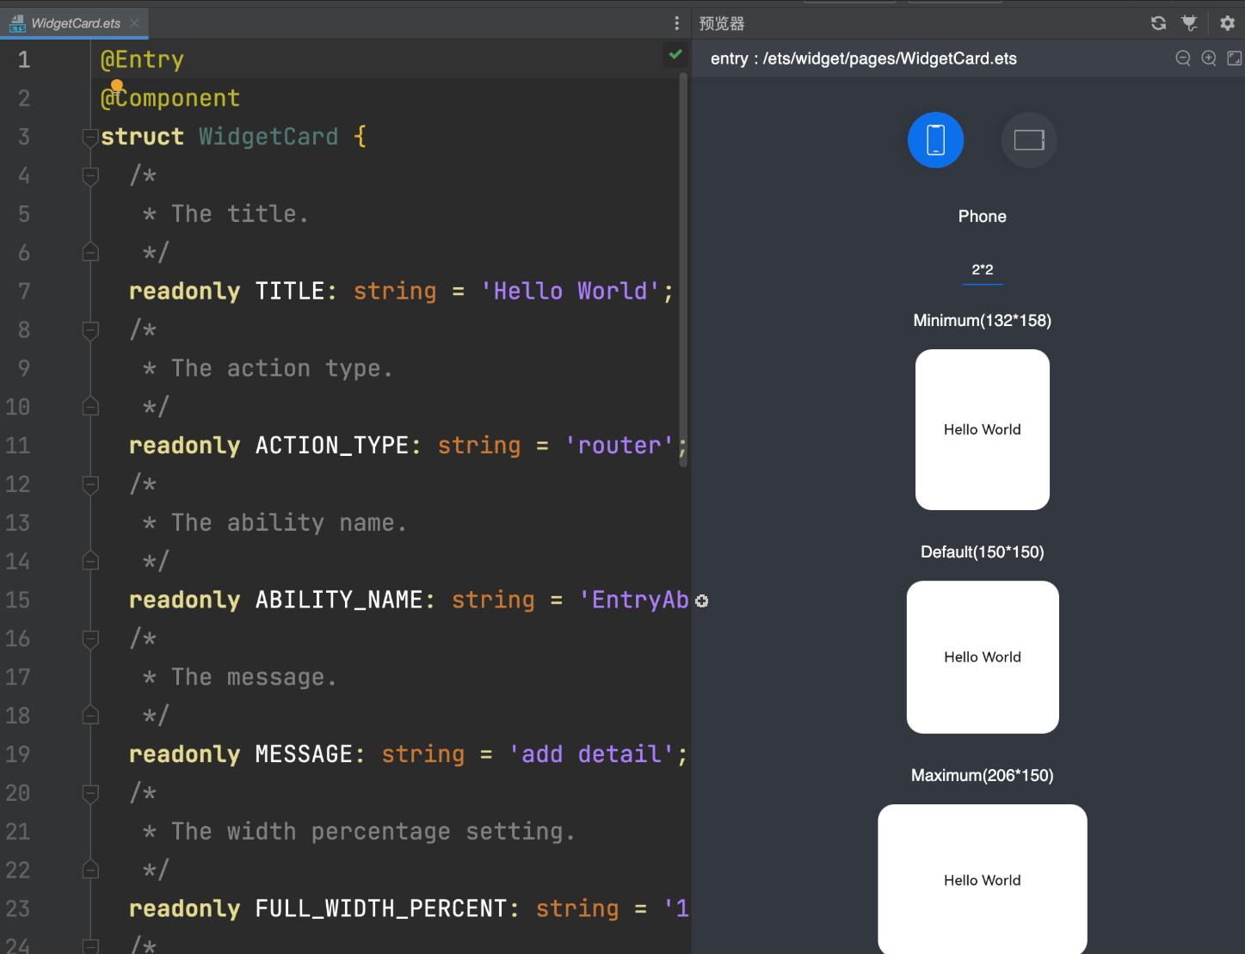Collapse the struct WidgetCard block on line 3
The image size is (1245, 954).
pyautogui.click(x=90, y=137)
